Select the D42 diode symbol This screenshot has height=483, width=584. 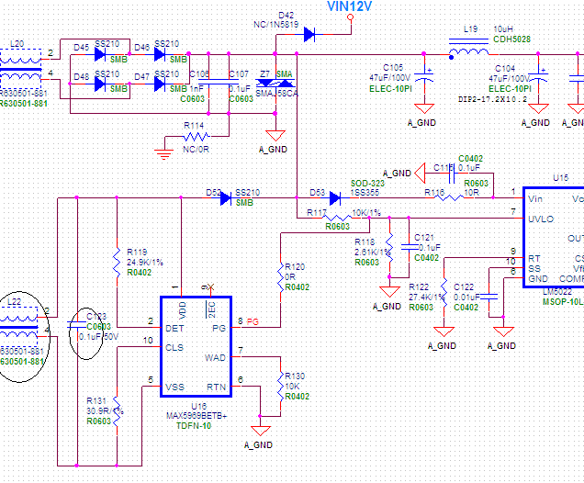point(309,34)
